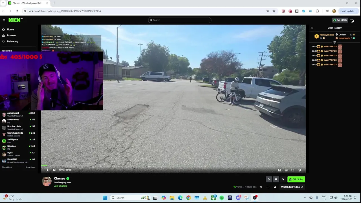The height and width of the screenshot is (203, 361).
Task: Open Spotify from the taskbar
Action: (x=222, y=198)
